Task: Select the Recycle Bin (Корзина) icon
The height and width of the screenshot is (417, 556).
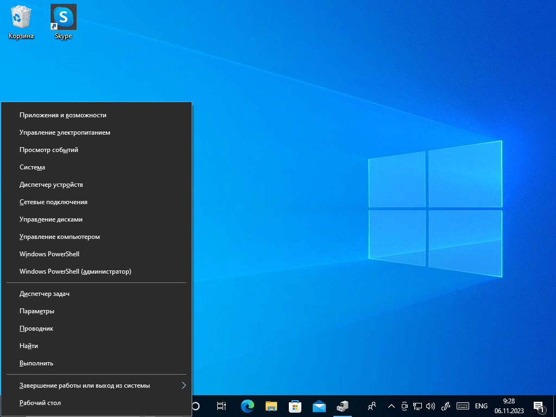Action: click(x=21, y=22)
